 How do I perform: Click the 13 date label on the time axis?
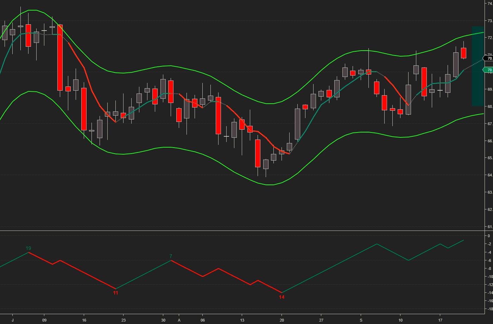point(242,320)
